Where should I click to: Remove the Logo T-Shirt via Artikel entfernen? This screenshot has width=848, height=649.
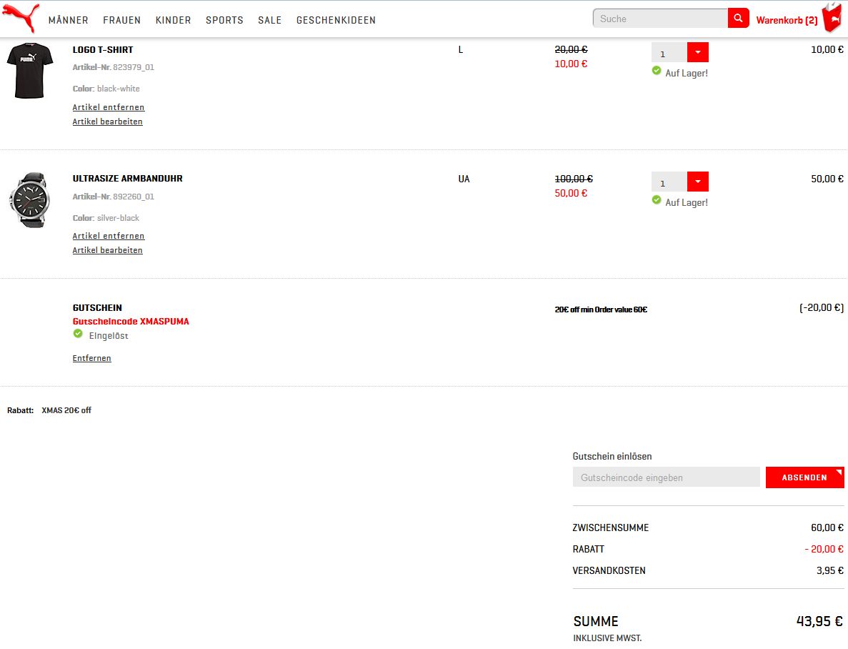[x=109, y=107]
